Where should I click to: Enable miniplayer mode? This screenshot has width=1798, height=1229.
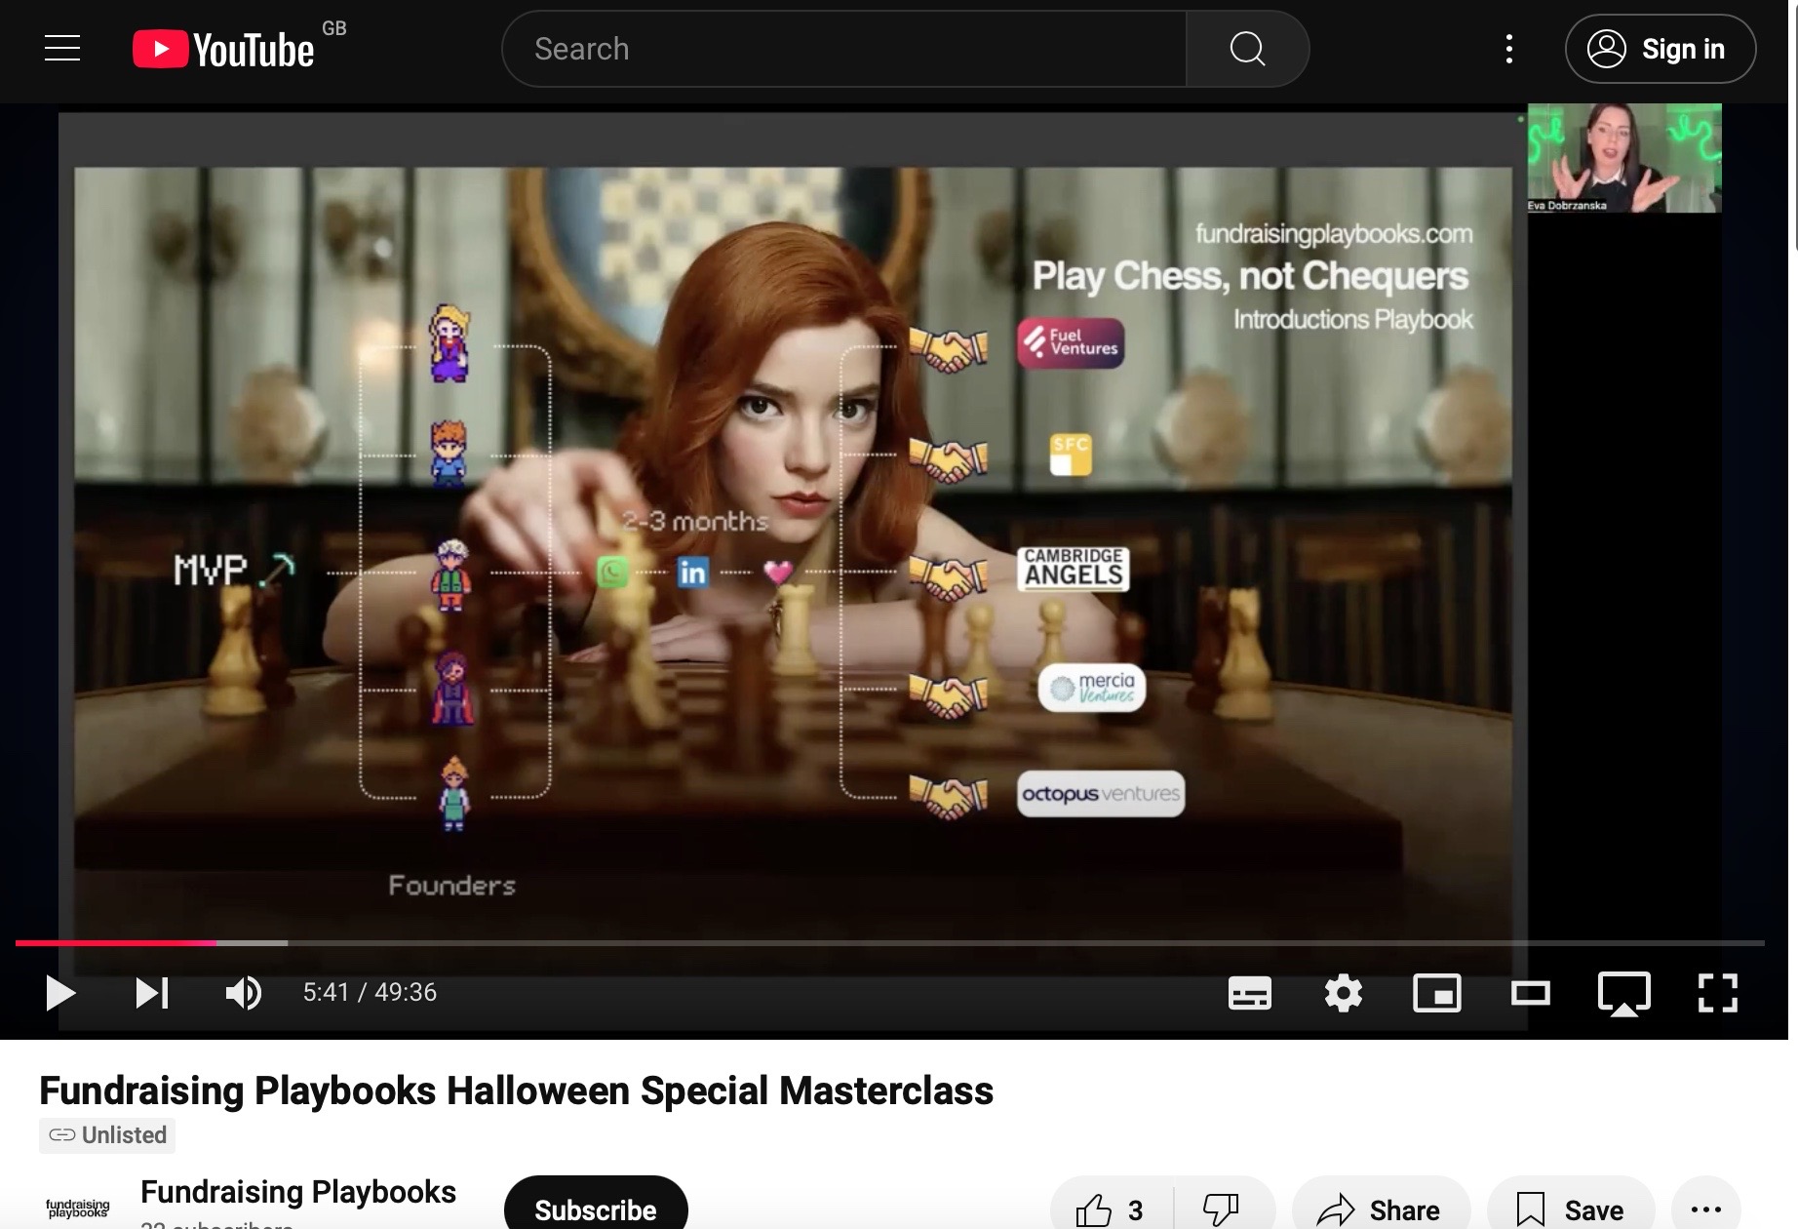click(x=1436, y=993)
